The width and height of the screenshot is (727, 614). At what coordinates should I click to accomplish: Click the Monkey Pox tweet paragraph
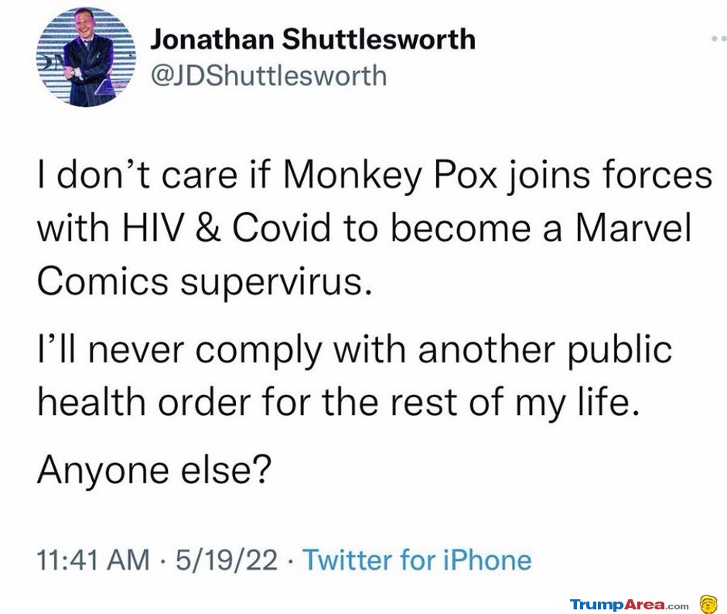pyautogui.click(x=374, y=228)
